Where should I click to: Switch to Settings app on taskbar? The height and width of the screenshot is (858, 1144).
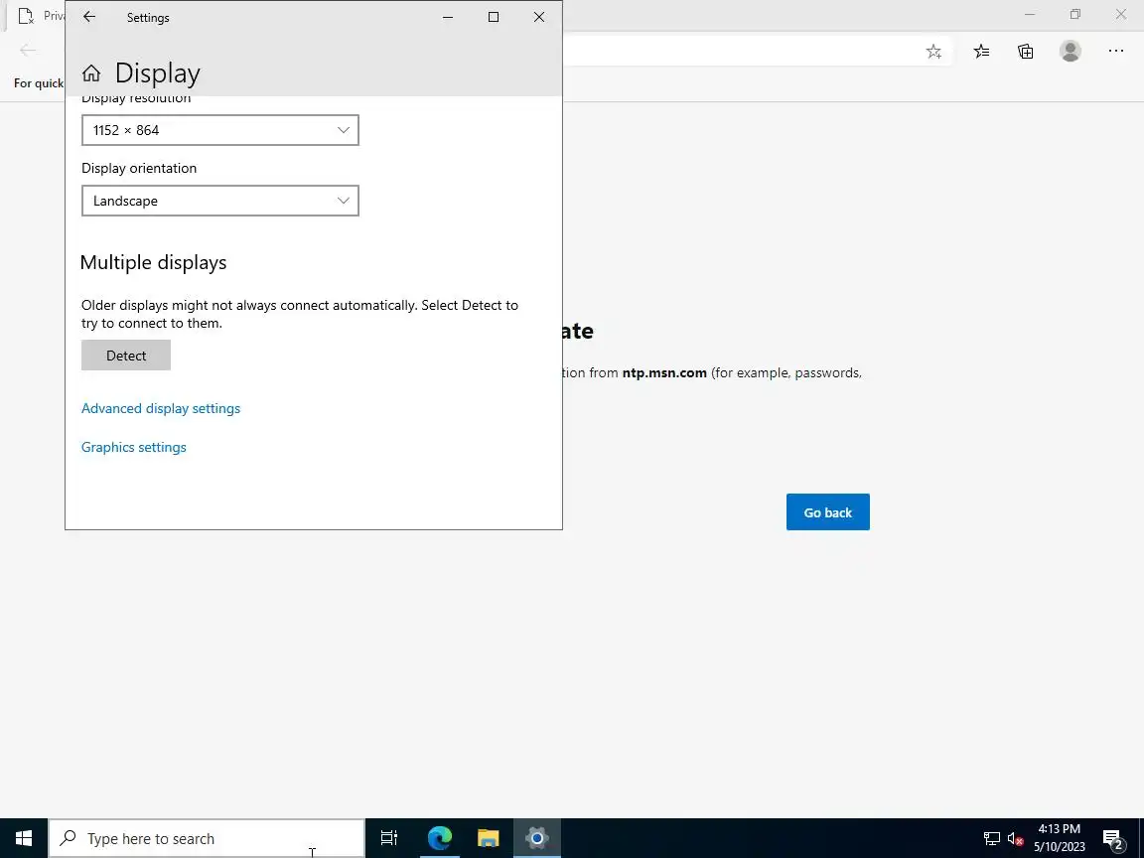click(x=537, y=838)
